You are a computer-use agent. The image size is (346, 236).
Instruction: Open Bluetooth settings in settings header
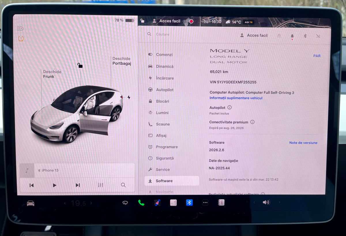[x=305, y=36]
